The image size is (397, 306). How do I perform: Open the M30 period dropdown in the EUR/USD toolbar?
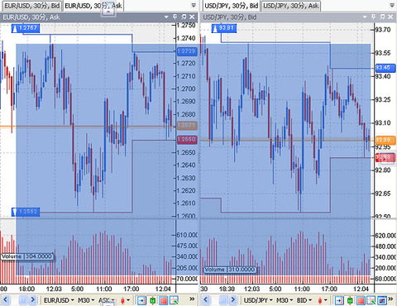86,300
